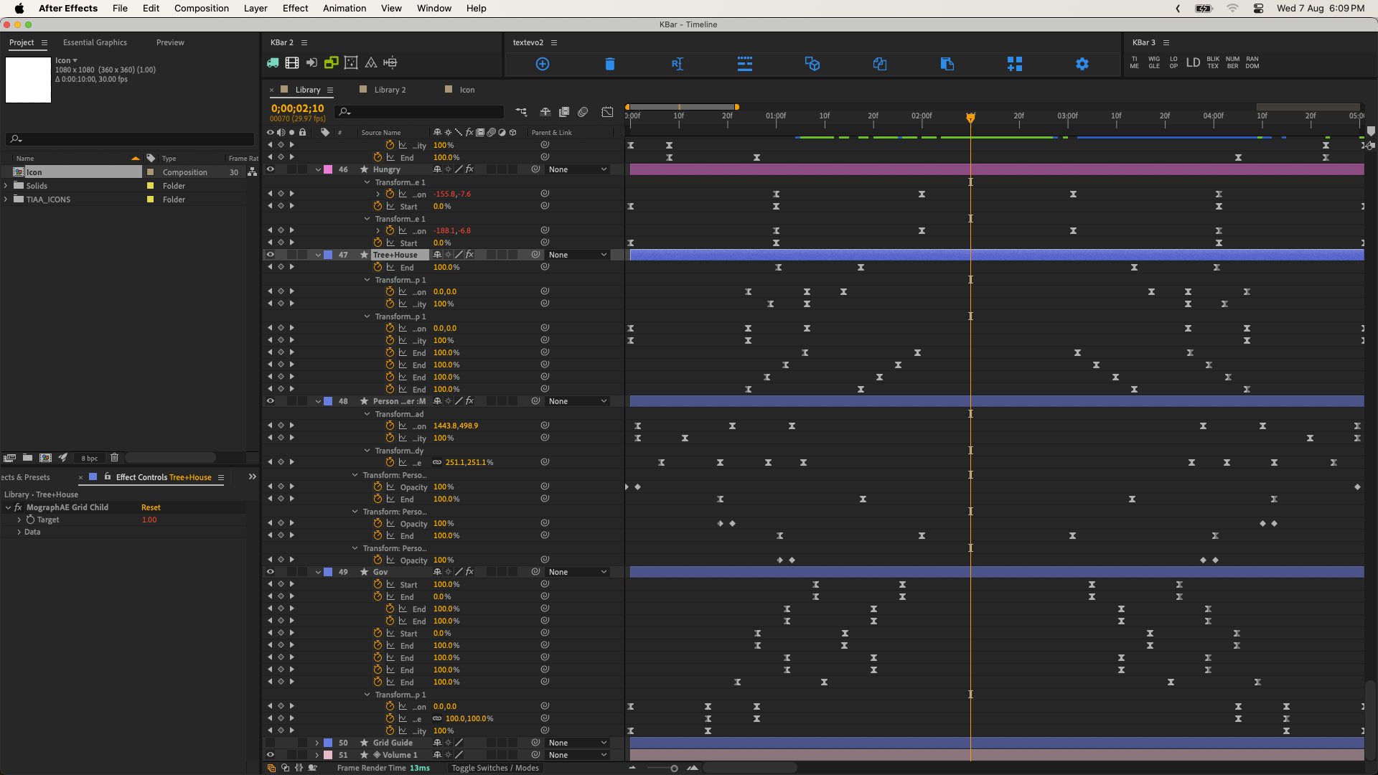Viewport: 1378px width, 775px height.
Task: Click the Tree+House layer color label swatch
Action: [328, 255]
